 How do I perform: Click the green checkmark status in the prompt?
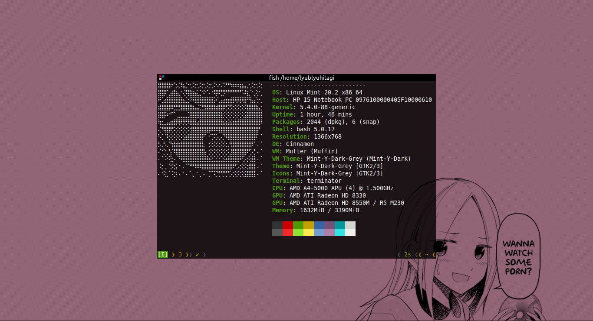coord(198,254)
